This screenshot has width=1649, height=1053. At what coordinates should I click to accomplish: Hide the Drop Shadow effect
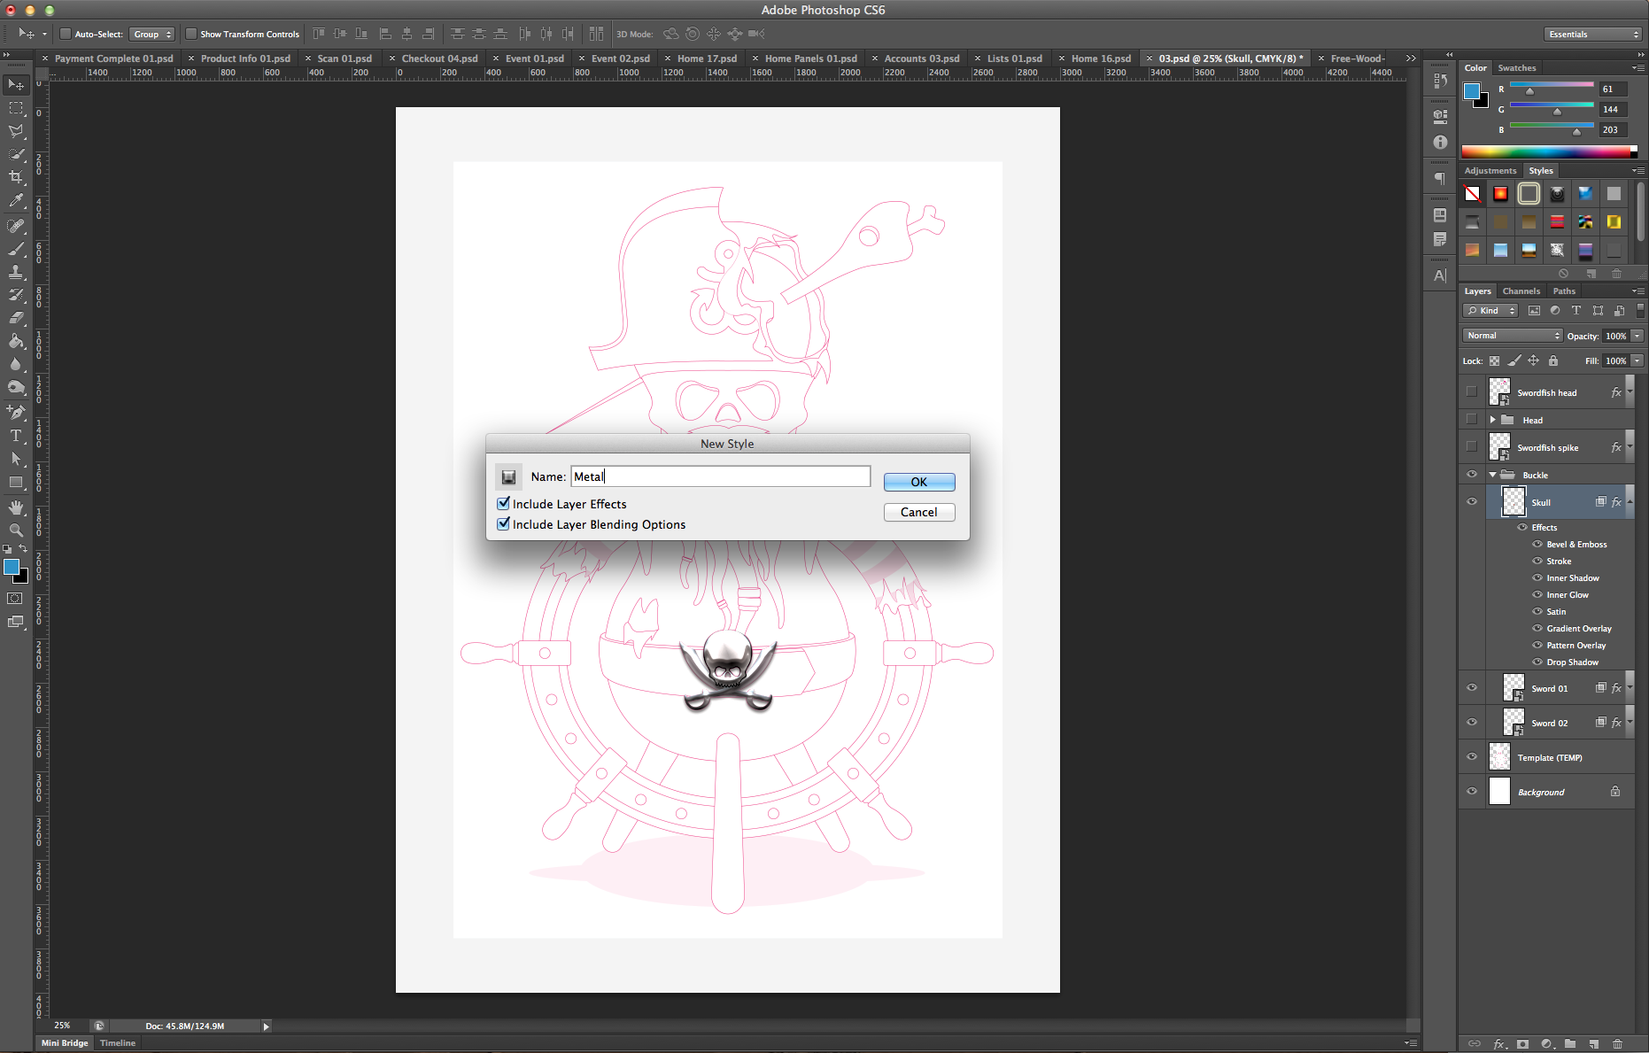click(x=1537, y=662)
